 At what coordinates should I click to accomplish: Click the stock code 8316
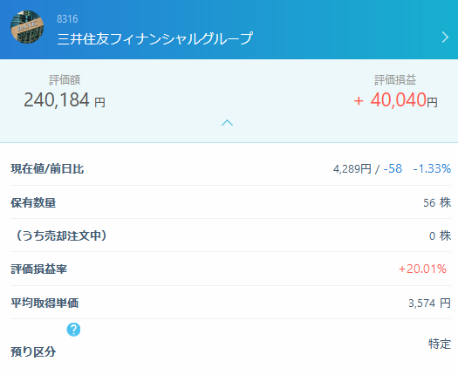67,19
